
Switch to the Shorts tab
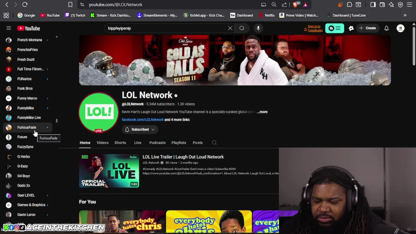120,143
